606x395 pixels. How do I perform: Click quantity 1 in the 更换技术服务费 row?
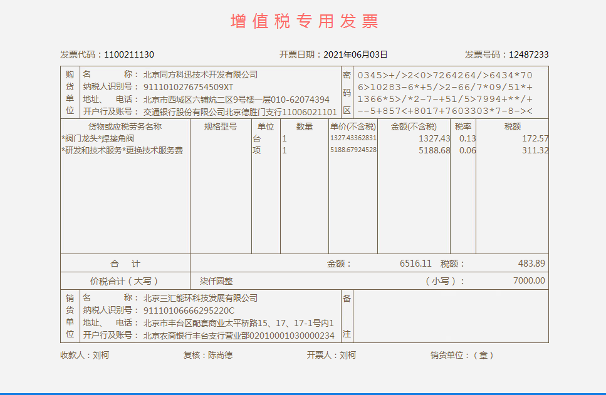point(285,151)
